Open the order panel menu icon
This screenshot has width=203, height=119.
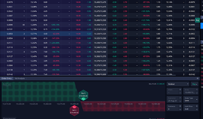click(197, 78)
